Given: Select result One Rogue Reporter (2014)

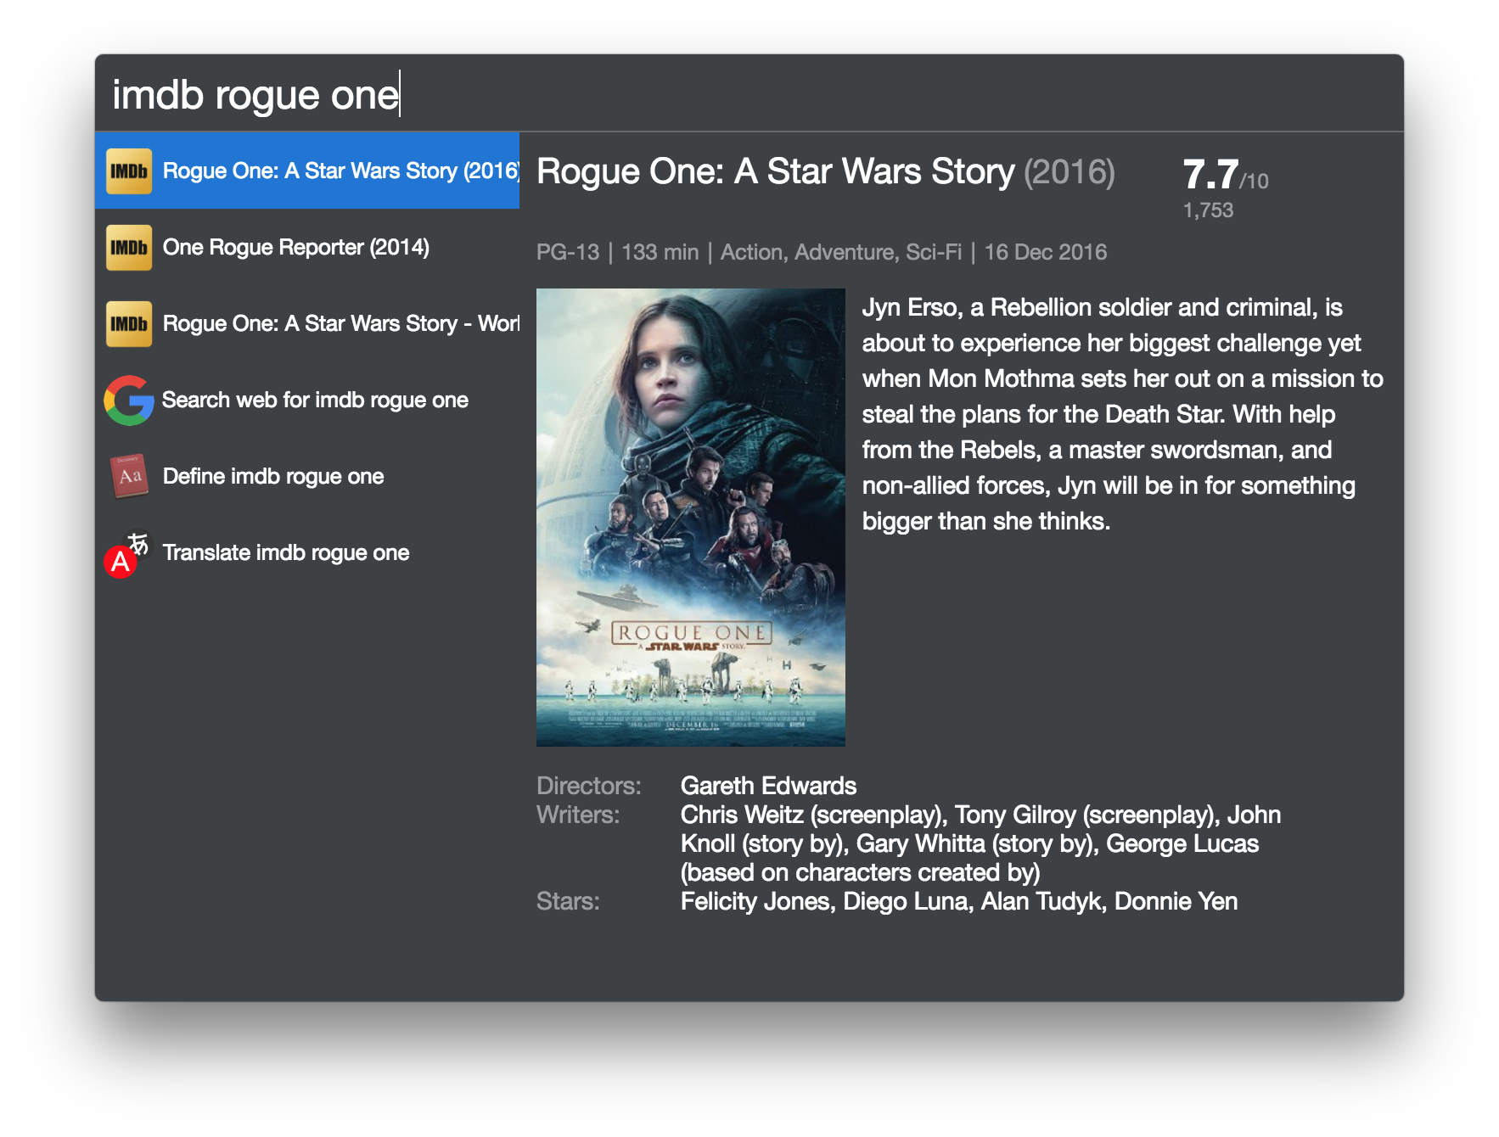Looking at the screenshot, I should (307, 247).
